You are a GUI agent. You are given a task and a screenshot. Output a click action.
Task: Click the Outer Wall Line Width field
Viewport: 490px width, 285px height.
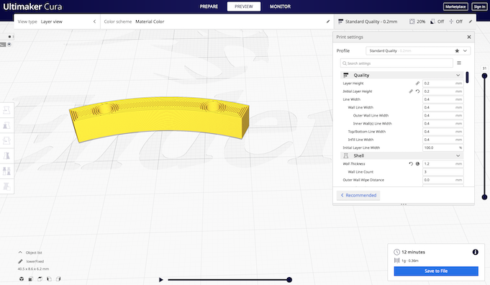tap(443, 116)
